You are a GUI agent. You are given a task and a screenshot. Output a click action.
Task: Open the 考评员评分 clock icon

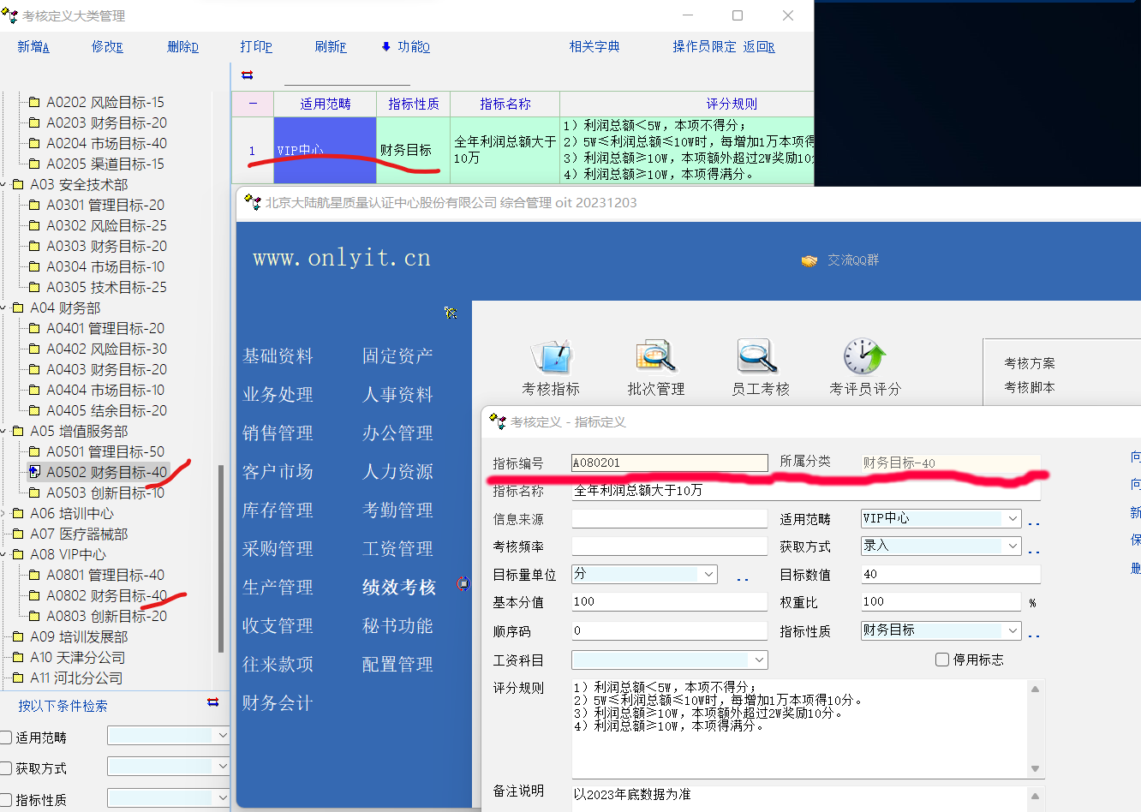(x=863, y=356)
